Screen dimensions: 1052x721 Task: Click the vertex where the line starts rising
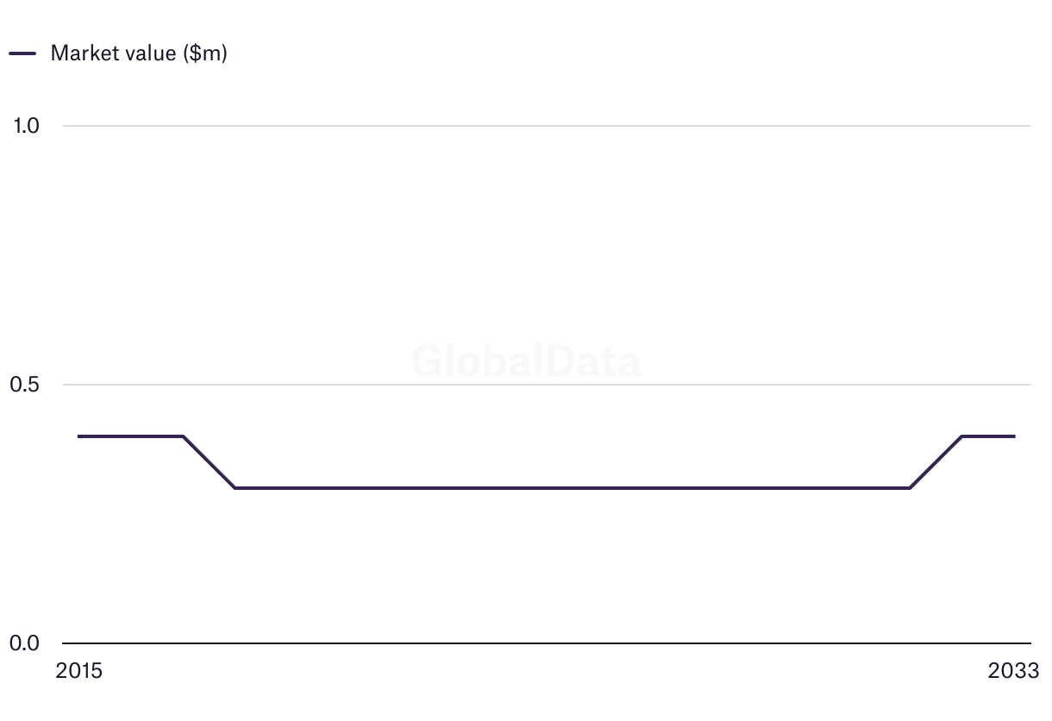(911, 488)
